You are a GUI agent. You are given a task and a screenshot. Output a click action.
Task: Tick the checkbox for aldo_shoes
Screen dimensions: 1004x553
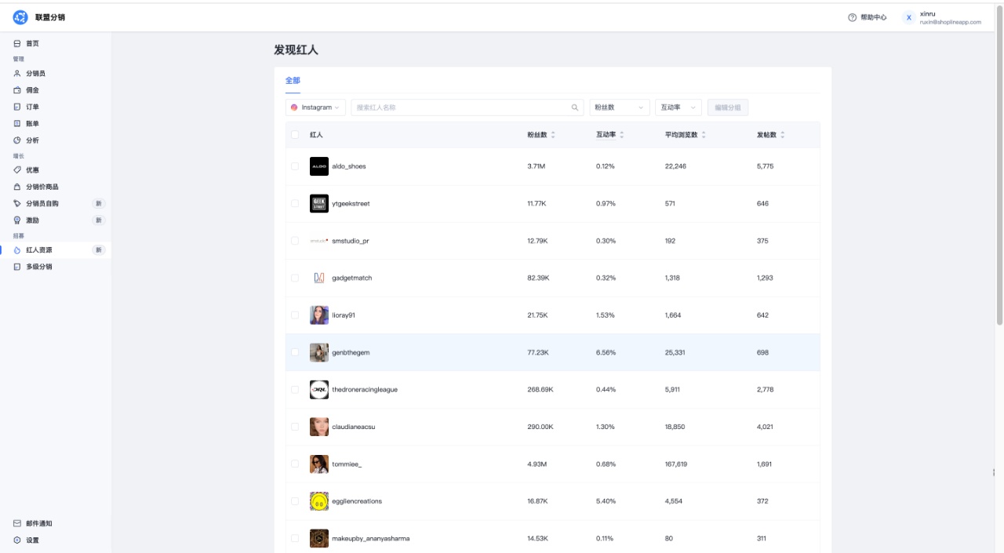point(295,166)
